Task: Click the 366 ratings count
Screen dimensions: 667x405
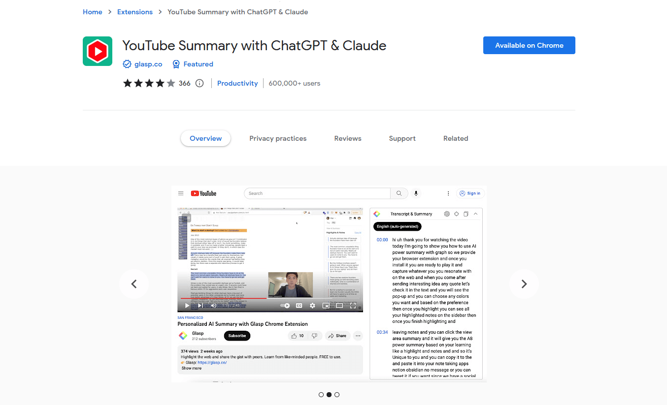Action: click(185, 83)
